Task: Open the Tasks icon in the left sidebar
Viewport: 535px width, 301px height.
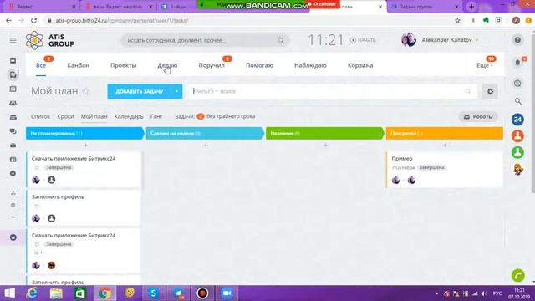Action: 13,74
